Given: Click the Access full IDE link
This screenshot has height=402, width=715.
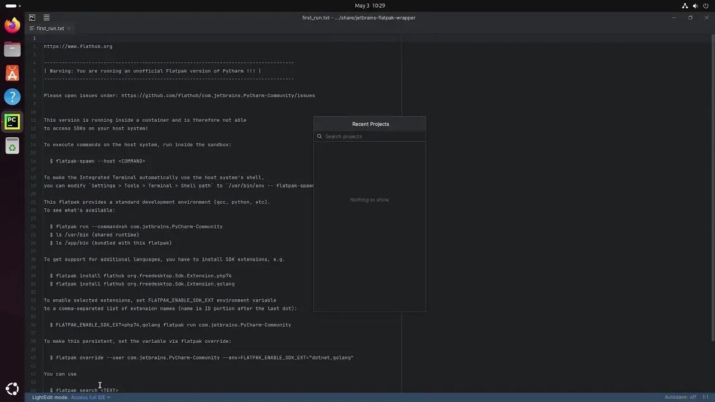Looking at the screenshot, I should point(88,397).
